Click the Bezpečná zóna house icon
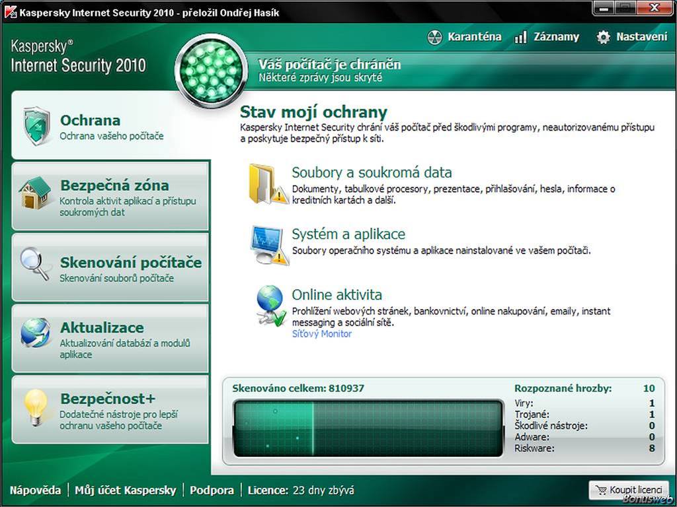This screenshot has width=677, height=507. [x=35, y=193]
